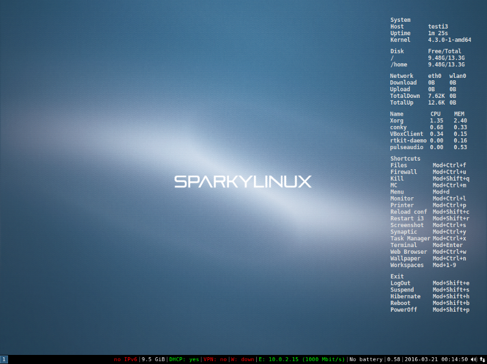Click the 'Suspend' row label
487x364 pixels.
[x=402, y=290]
